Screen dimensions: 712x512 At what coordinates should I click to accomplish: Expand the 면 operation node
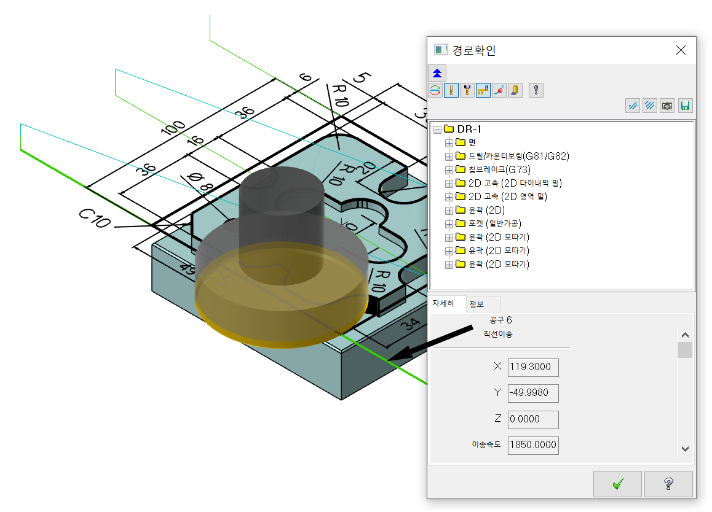pos(449,143)
